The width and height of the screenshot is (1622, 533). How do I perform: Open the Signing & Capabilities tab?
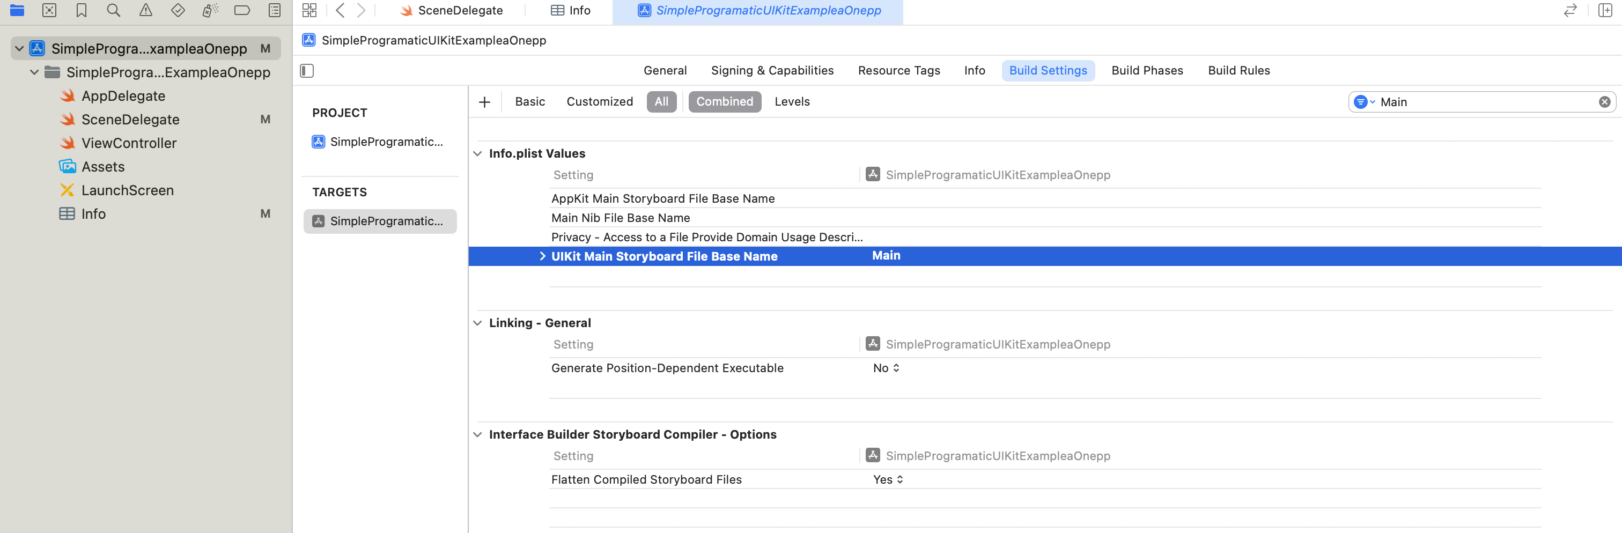772,70
